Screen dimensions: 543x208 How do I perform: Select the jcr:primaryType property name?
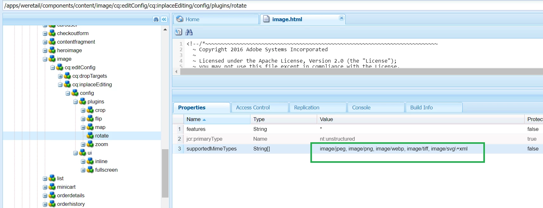[x=204, y=139]
